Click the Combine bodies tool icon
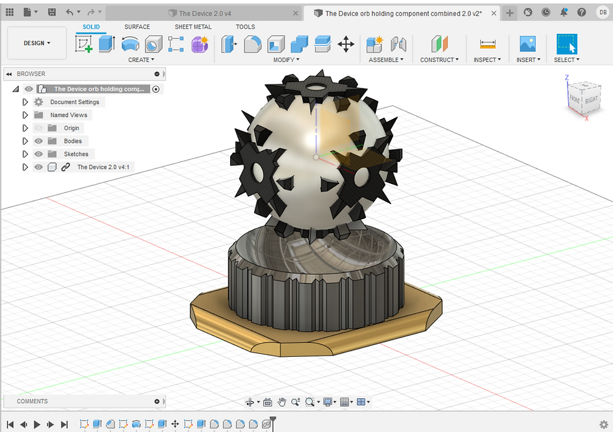 (300, 44)
